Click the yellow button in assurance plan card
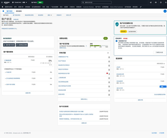 tap(123, 31)
